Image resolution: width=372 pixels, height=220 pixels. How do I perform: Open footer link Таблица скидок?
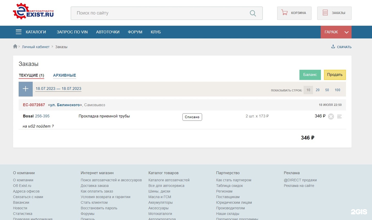click(229, 186)
